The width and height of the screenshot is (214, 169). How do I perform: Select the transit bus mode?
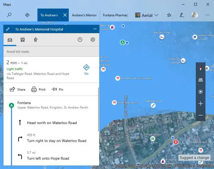[23, 40]
